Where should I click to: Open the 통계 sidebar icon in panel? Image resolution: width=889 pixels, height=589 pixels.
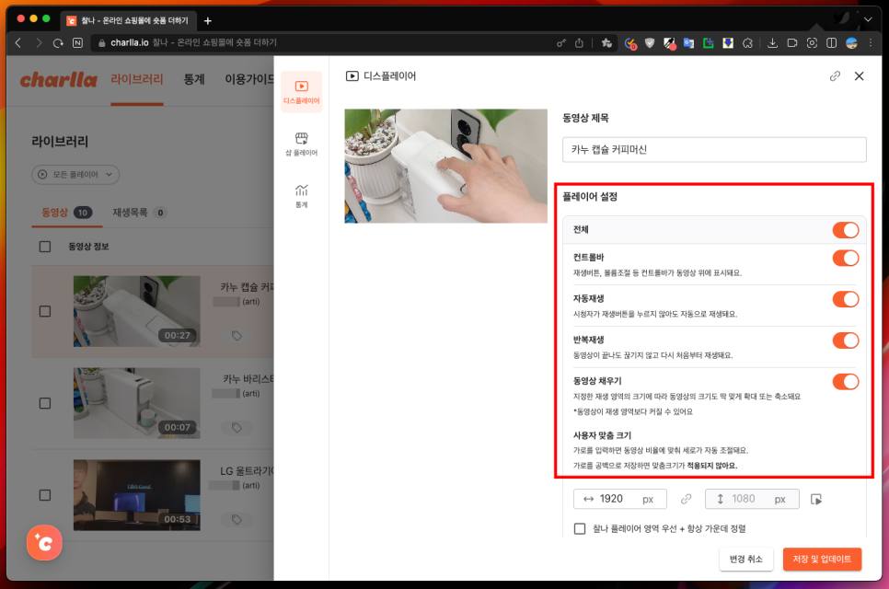click(302, 196)
